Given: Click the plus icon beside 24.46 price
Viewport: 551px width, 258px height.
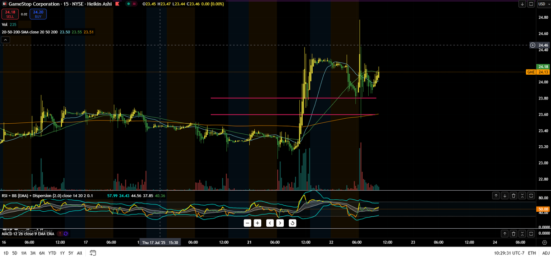Looking at the screenshot, I should coord(533,45).
